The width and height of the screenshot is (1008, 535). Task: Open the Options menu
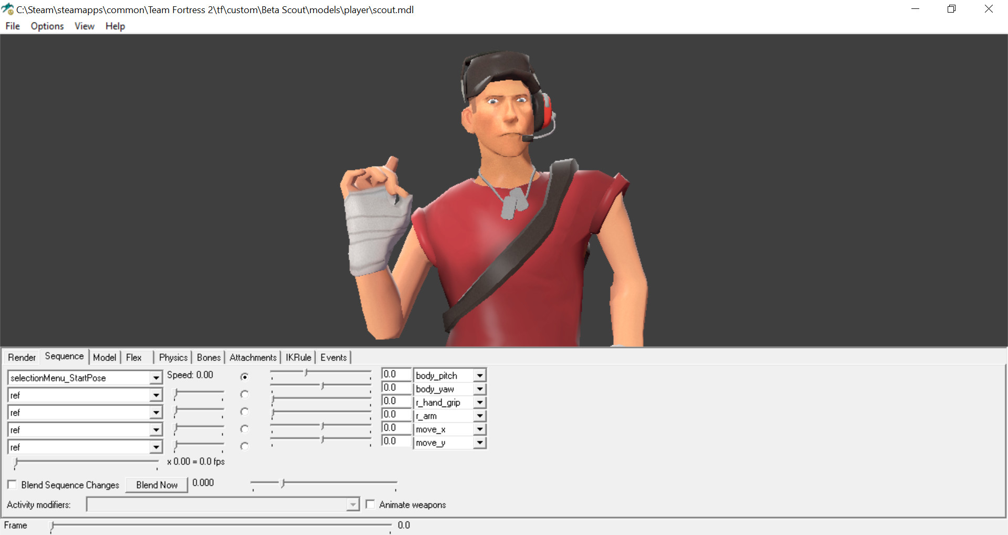47,26
